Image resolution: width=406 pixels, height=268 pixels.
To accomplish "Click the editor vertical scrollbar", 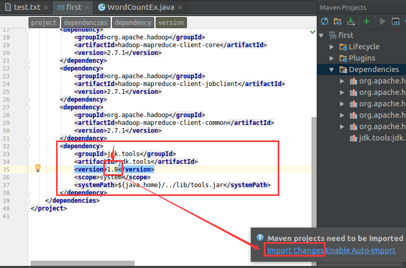I will click(313, 171).
